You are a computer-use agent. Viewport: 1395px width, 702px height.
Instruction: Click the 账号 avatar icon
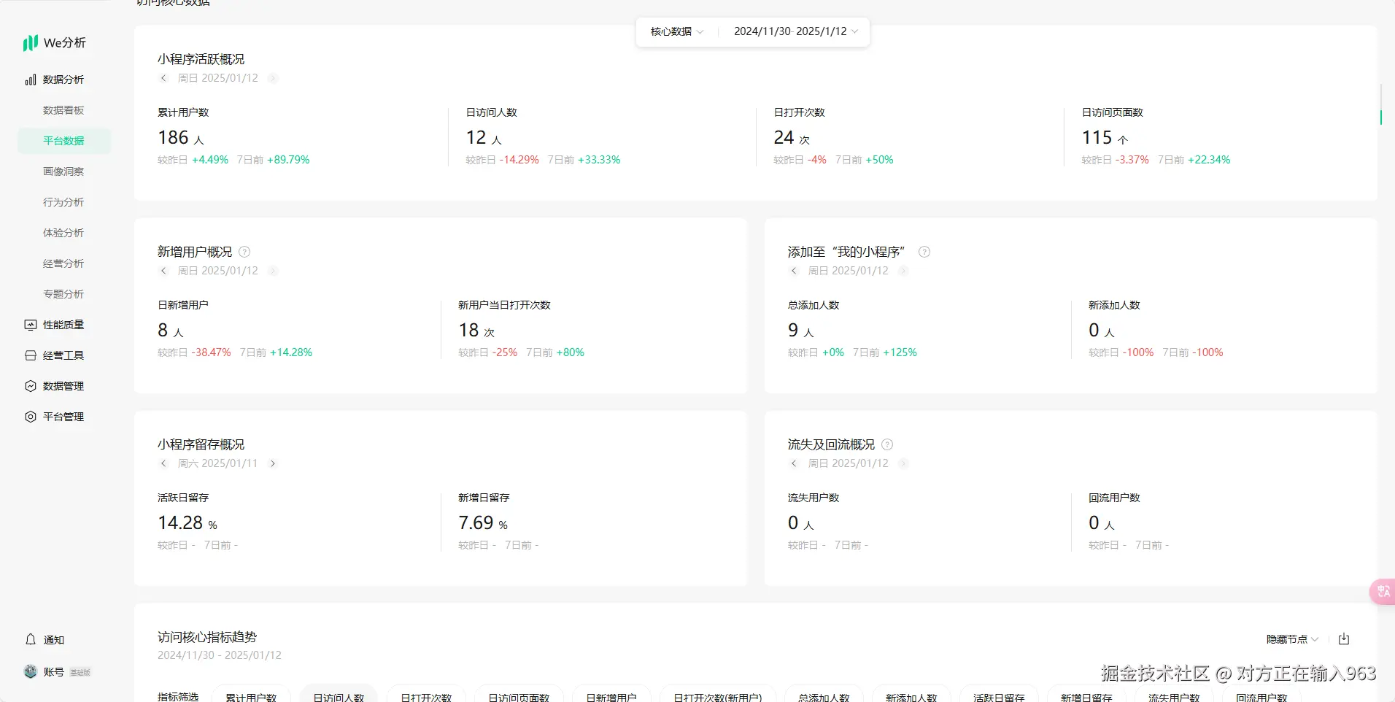pos(31,671)
